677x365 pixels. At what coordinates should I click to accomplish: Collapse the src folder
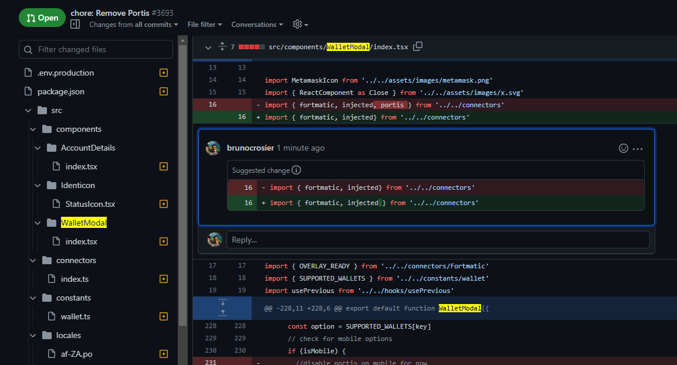click(x=28, y=110)
